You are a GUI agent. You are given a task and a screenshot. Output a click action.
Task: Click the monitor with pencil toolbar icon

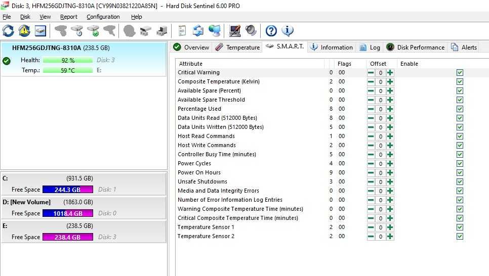(x=234, y=31)
